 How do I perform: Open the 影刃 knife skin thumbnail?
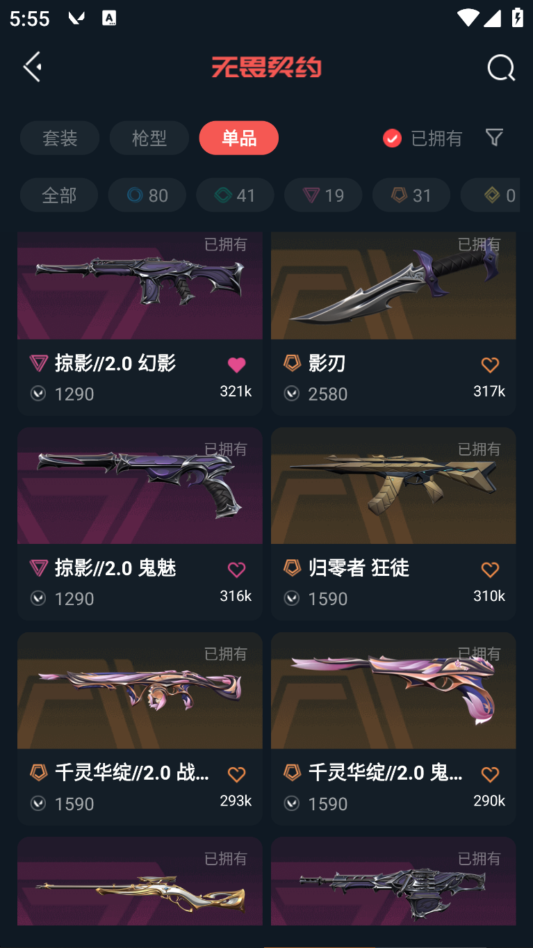point(393,286)
